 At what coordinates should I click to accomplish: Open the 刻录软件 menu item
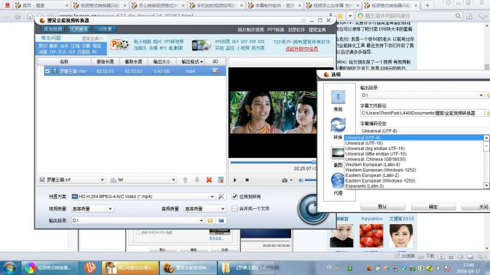click(x=296, y=29)
